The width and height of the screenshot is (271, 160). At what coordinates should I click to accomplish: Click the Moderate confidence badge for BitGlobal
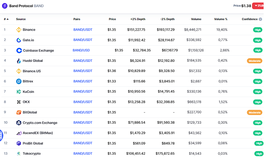[254, 113]
